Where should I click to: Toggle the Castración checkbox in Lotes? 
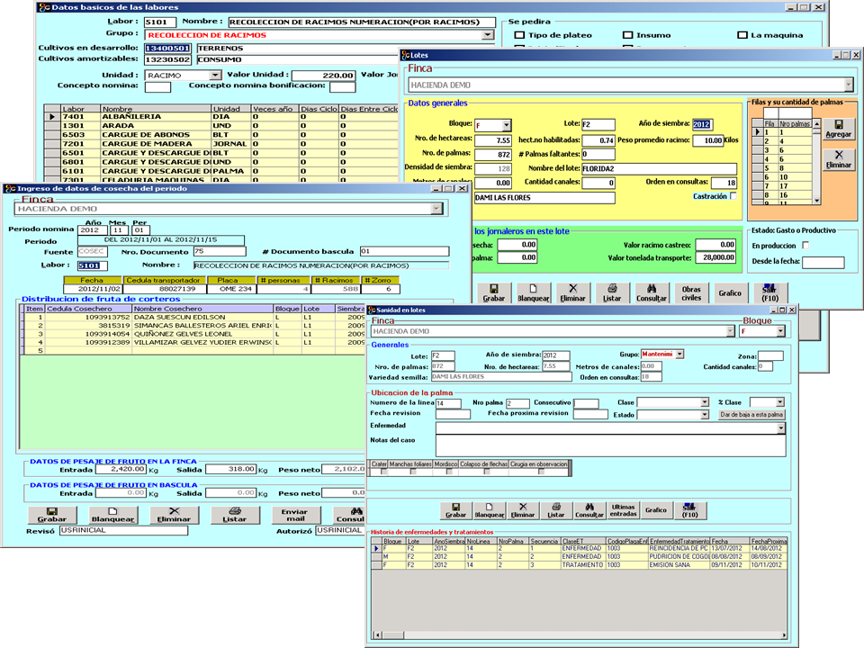(x=733, y=196)
